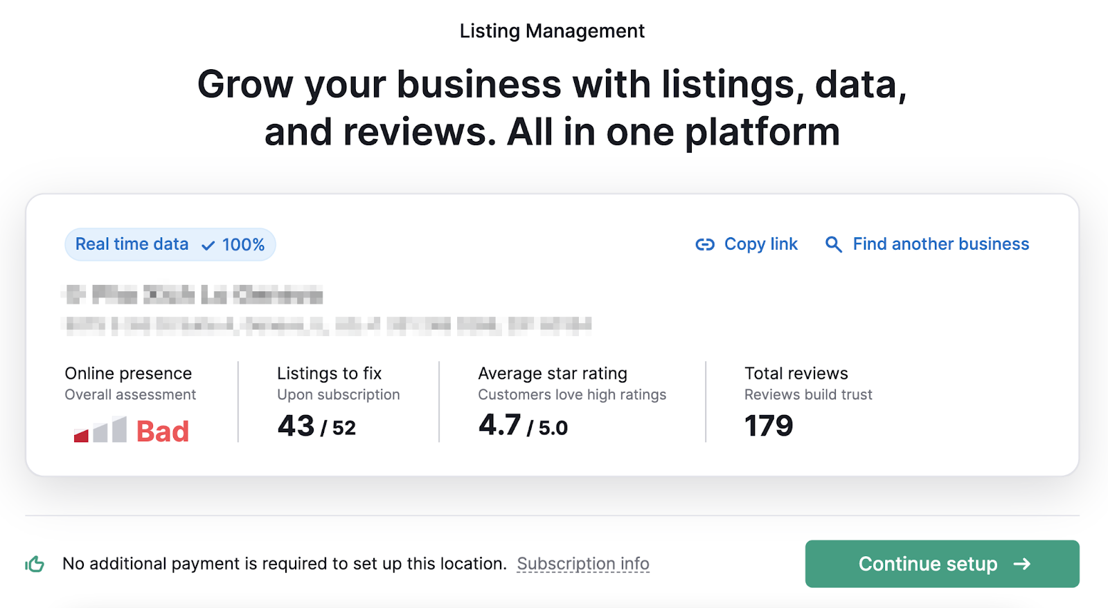Select Find another business link

pos(927,244)
